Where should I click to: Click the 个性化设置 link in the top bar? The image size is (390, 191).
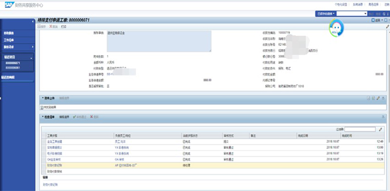[341, 4]
